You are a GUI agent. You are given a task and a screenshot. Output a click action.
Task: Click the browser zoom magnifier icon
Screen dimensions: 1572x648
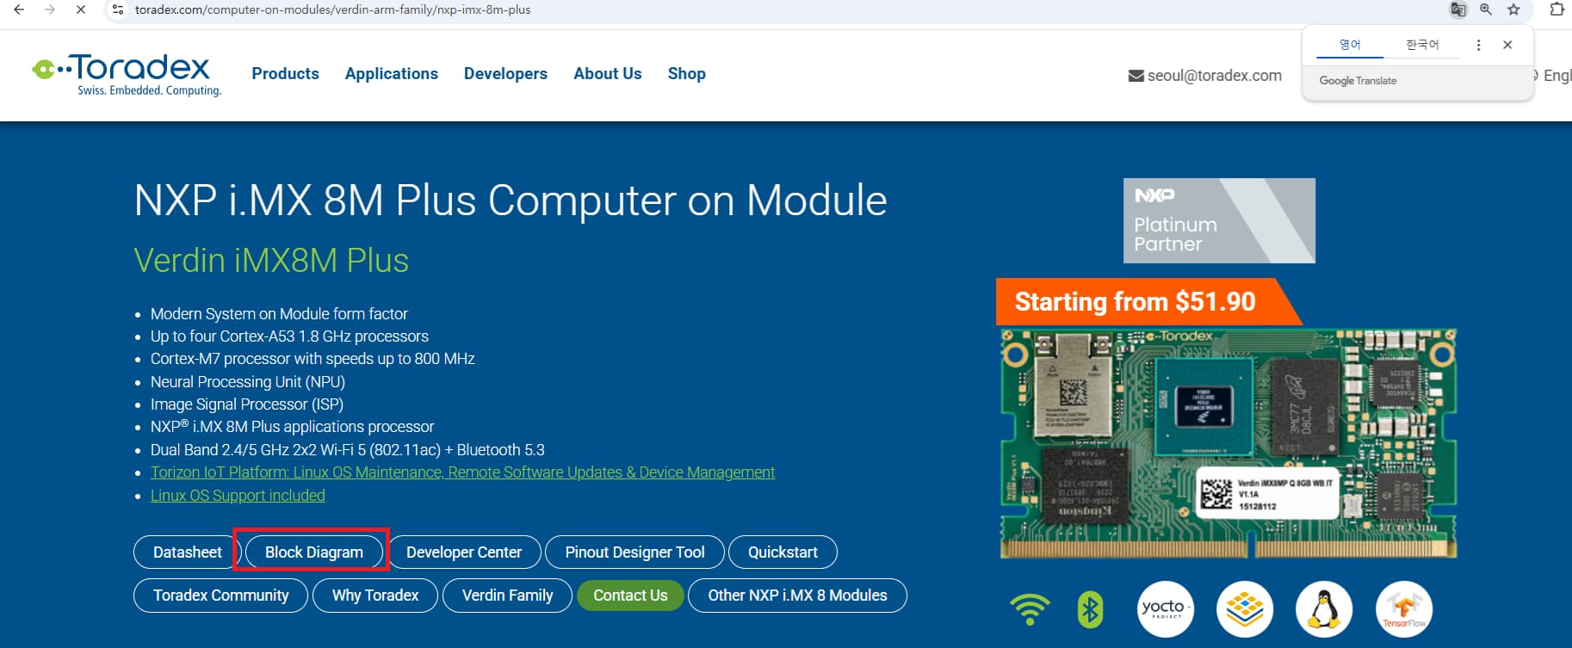click(x=1486, y=9)
